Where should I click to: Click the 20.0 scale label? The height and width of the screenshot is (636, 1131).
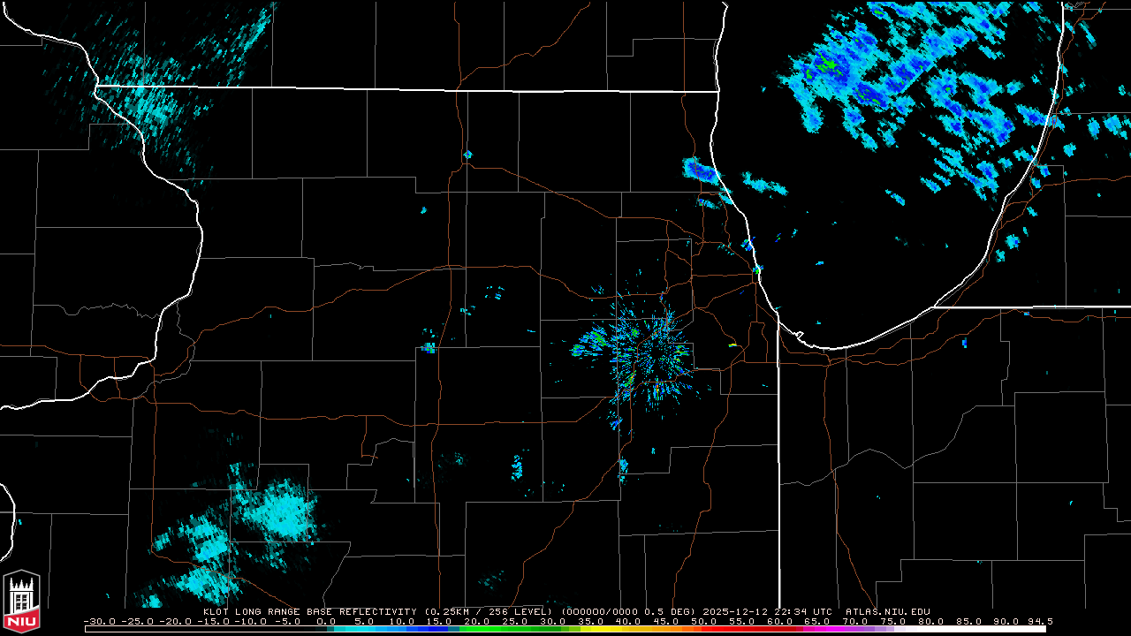pos(477,621)
